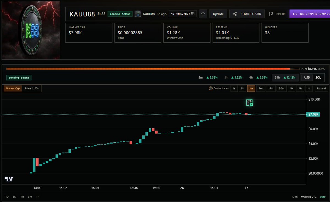Click the share icon on SHARE CARD
The image size is (330, 202).
coord(235,14)
